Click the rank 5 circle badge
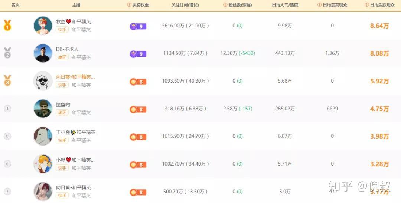This screenshot has width=401, height=203. 7,136
